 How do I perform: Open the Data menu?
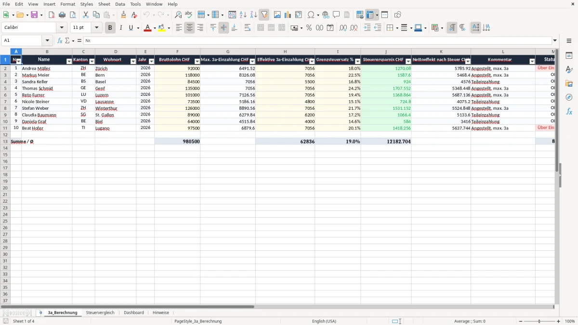(120, 4)
